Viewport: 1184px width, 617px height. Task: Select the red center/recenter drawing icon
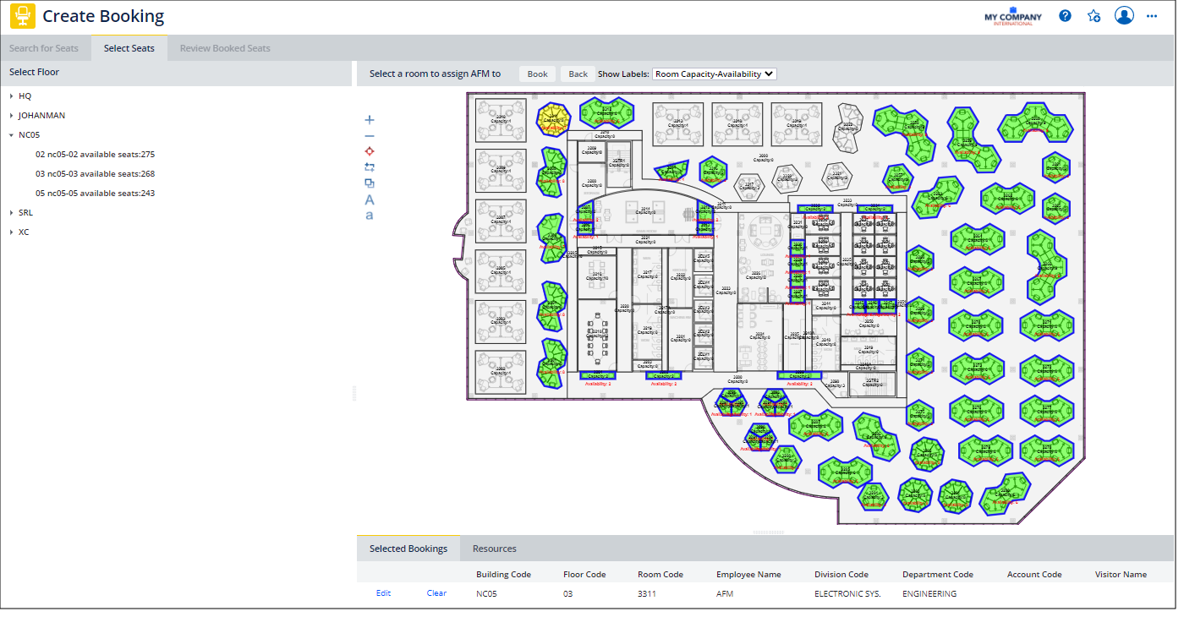point(369,150)
